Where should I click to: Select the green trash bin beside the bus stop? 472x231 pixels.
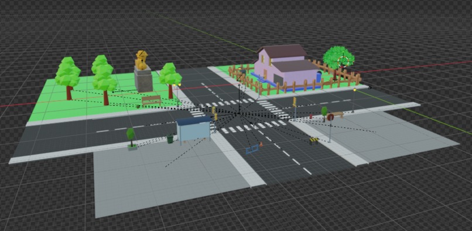(170, 139)
